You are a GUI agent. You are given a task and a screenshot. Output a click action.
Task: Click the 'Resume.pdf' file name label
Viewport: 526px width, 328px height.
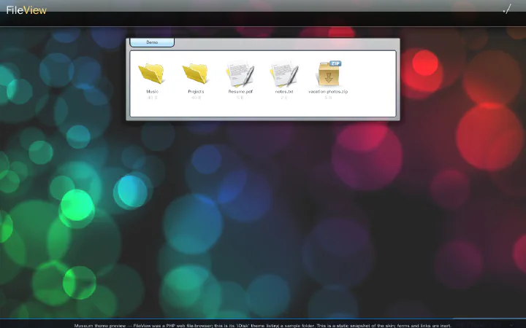point(240,91)
